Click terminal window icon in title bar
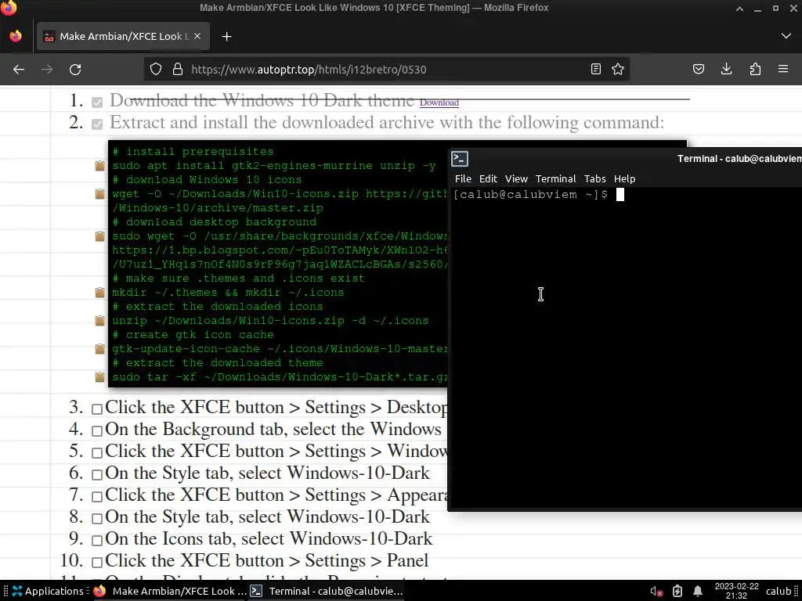 click(x=459, y=158)
